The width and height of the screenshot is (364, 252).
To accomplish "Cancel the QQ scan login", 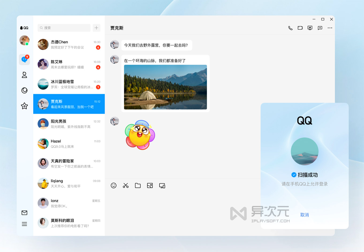I will pyautogui.click(x=305, y=215).
